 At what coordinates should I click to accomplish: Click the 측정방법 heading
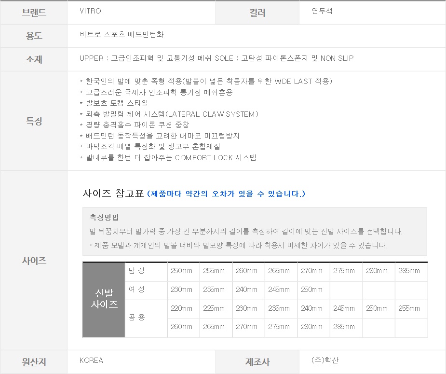point(104,217)
